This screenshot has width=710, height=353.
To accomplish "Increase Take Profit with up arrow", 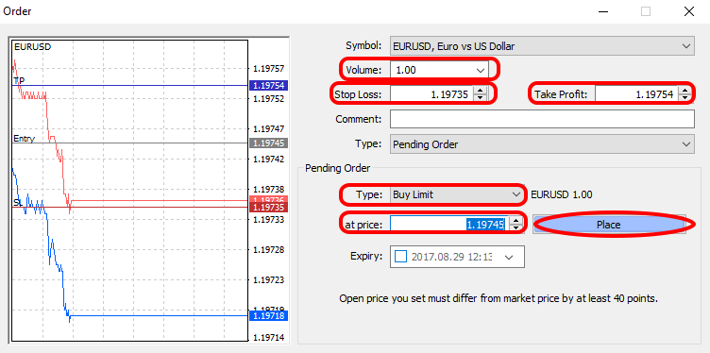I will (x=685, y=91).
